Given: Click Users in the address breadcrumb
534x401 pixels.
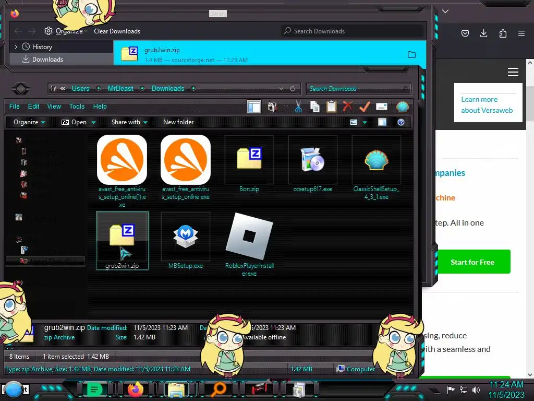Looking at the screenshot, I should click(x=80, y=89).
